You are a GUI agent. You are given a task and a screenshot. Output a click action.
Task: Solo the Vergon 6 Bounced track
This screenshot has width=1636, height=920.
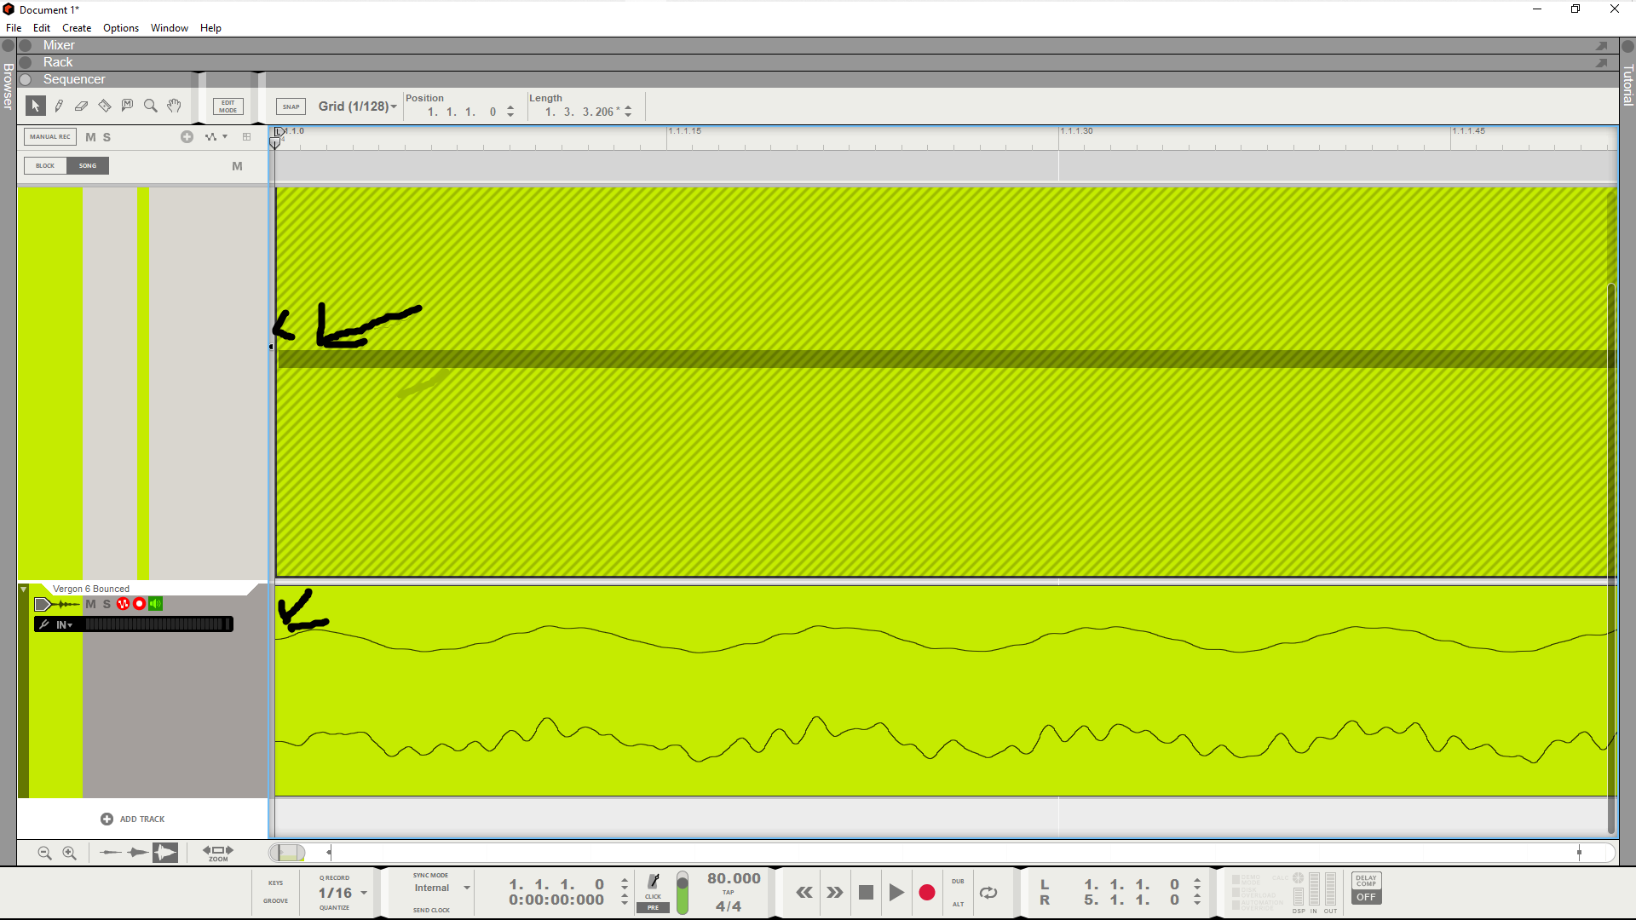[x=107, y=604]
